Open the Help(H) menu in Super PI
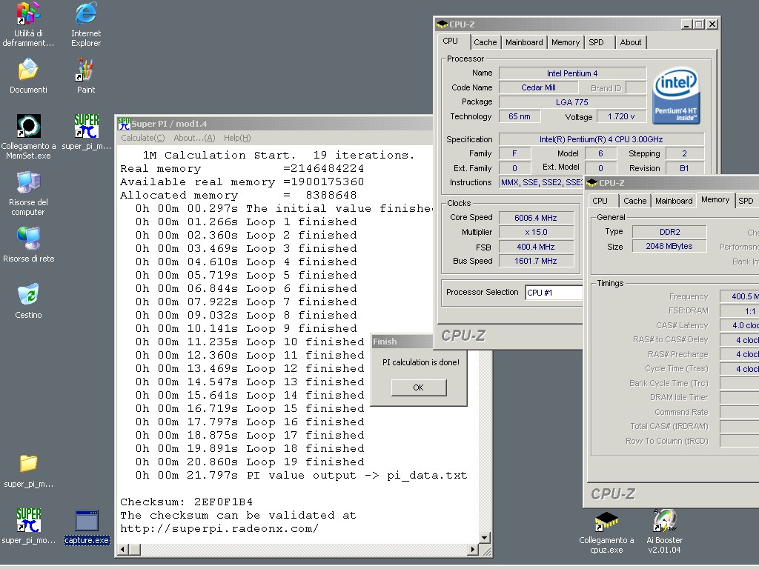Viewport: 759px width, 569px height. 237,138
